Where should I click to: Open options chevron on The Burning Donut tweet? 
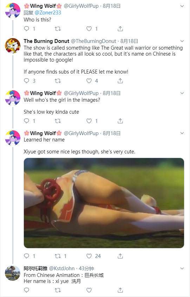[182, 41]
